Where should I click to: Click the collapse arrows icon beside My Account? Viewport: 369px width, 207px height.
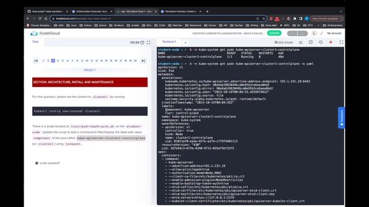pos(322,33)
